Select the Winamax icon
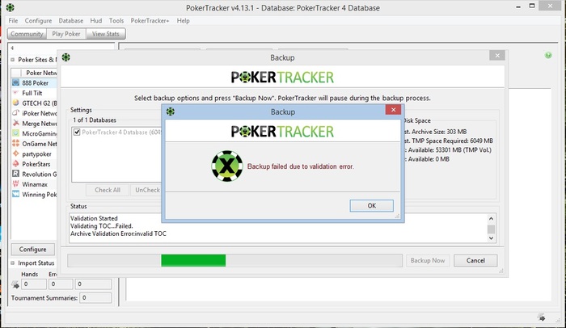The height and width of the screenshot is (328, 566). 16,184
